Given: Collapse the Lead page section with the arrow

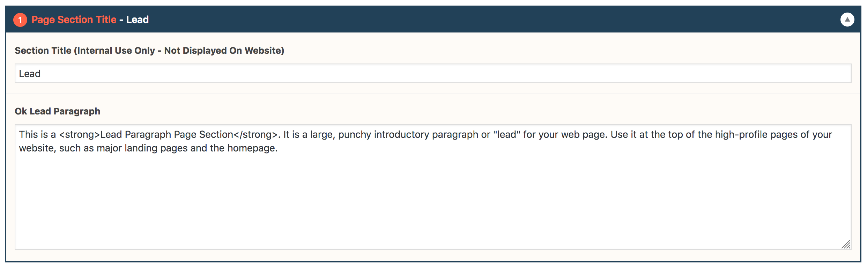Looking at the screenshot, I should click(x=847, y=20).
